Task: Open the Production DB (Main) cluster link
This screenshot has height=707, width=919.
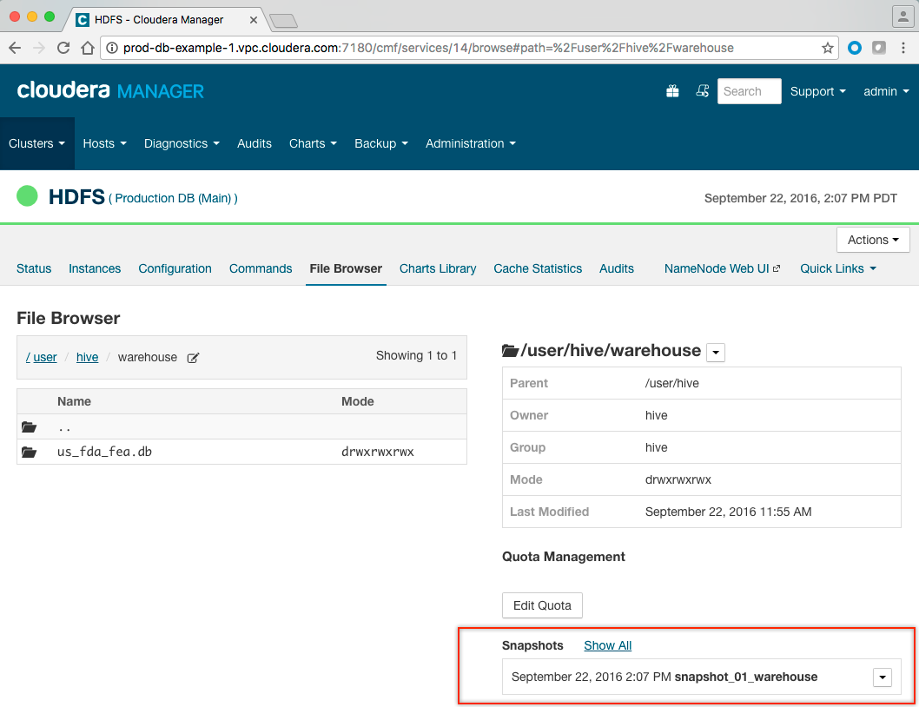Action: pos(173,198)
